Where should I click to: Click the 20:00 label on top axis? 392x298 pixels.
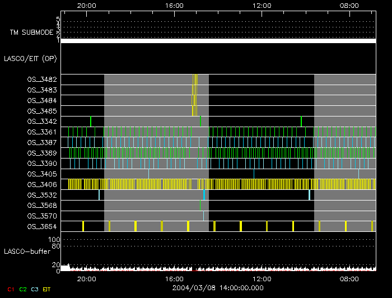pyautogui.click(x=86, y=5)
